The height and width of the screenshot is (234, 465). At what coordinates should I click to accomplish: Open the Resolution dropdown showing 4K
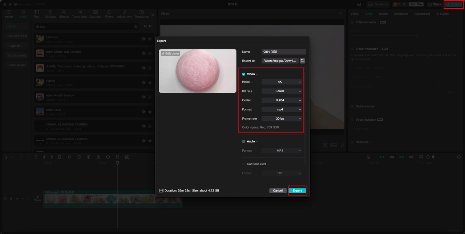tap(282, 82)
